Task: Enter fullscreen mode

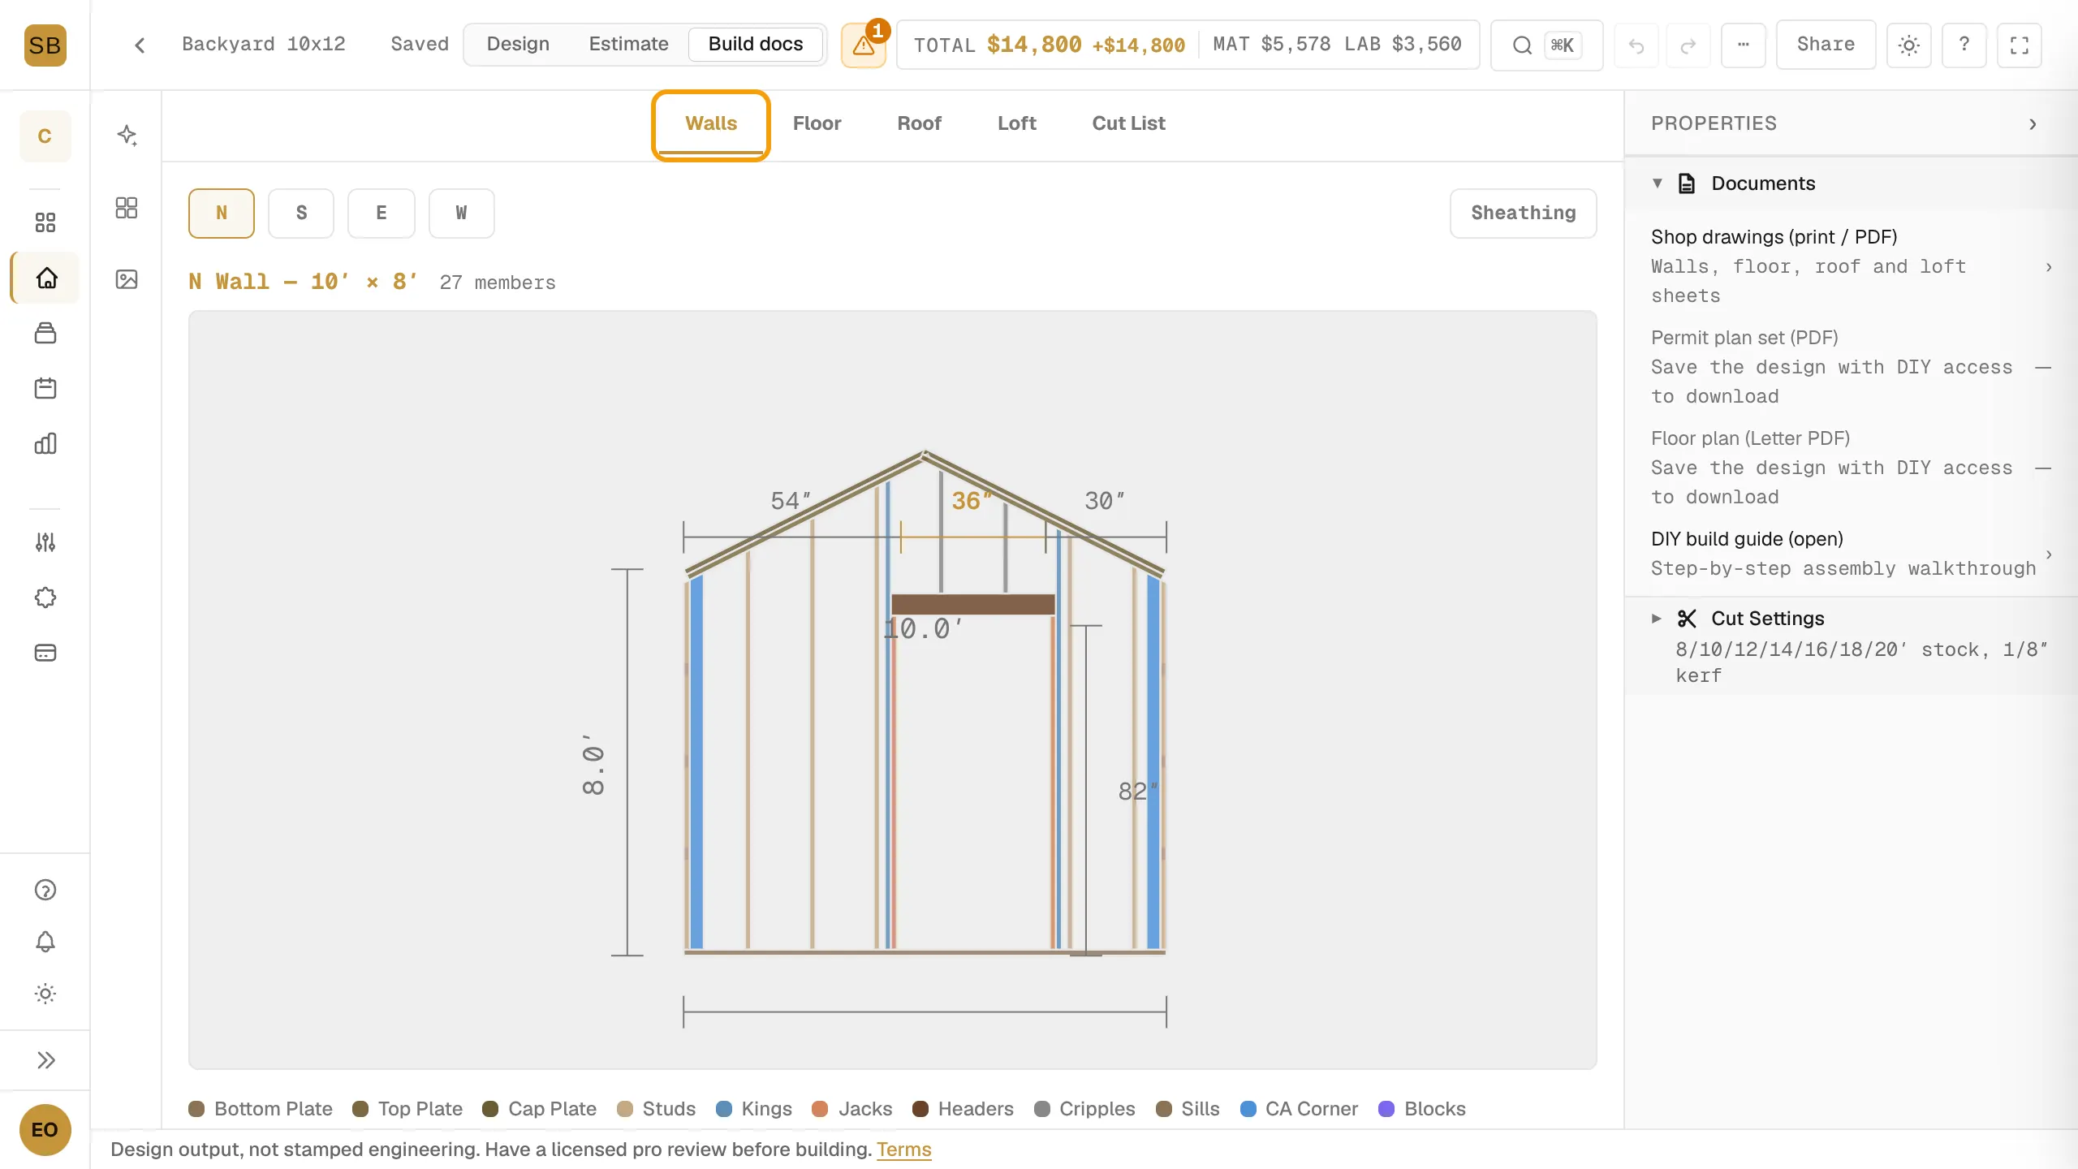Action: [2020, 45]
